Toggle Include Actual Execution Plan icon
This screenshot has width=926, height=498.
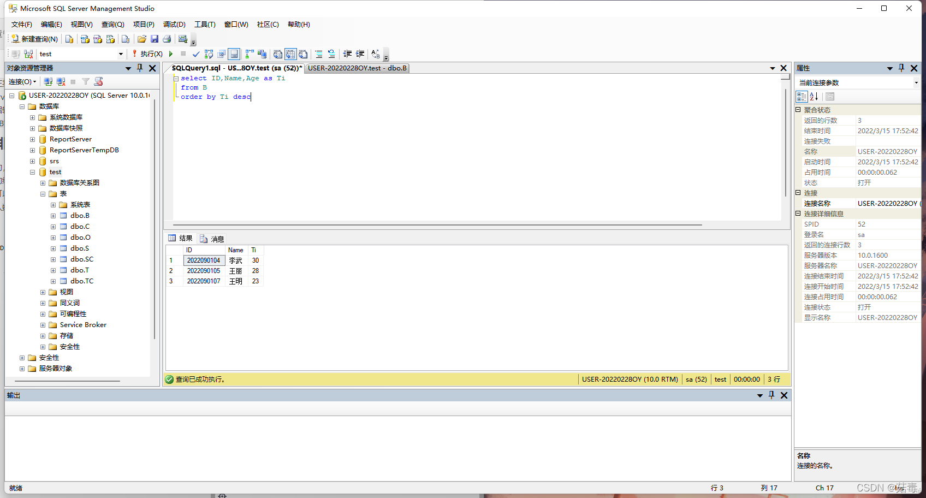pos(250,54)
